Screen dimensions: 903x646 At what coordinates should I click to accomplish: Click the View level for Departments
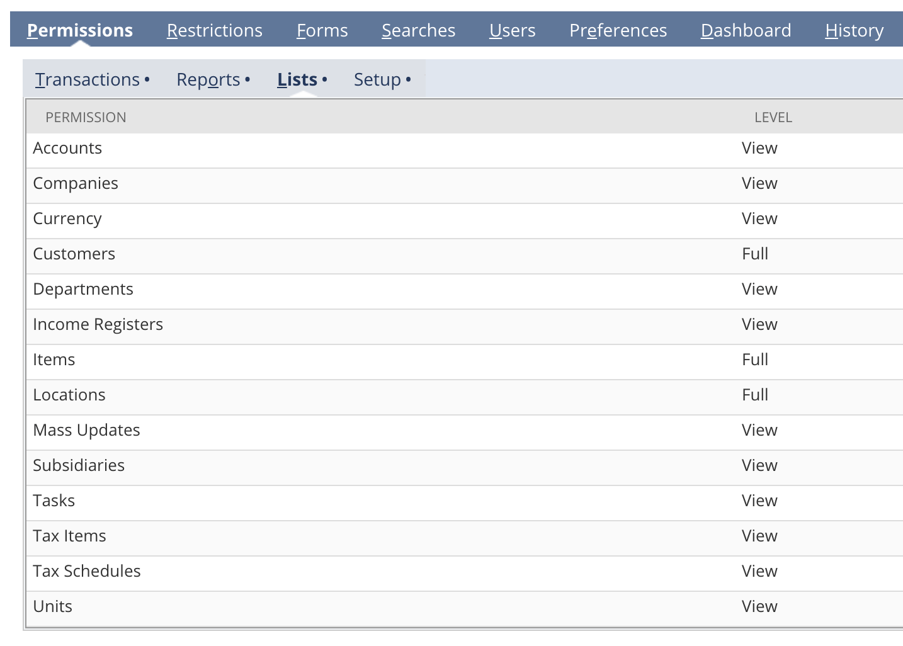(x=759, y=289)
